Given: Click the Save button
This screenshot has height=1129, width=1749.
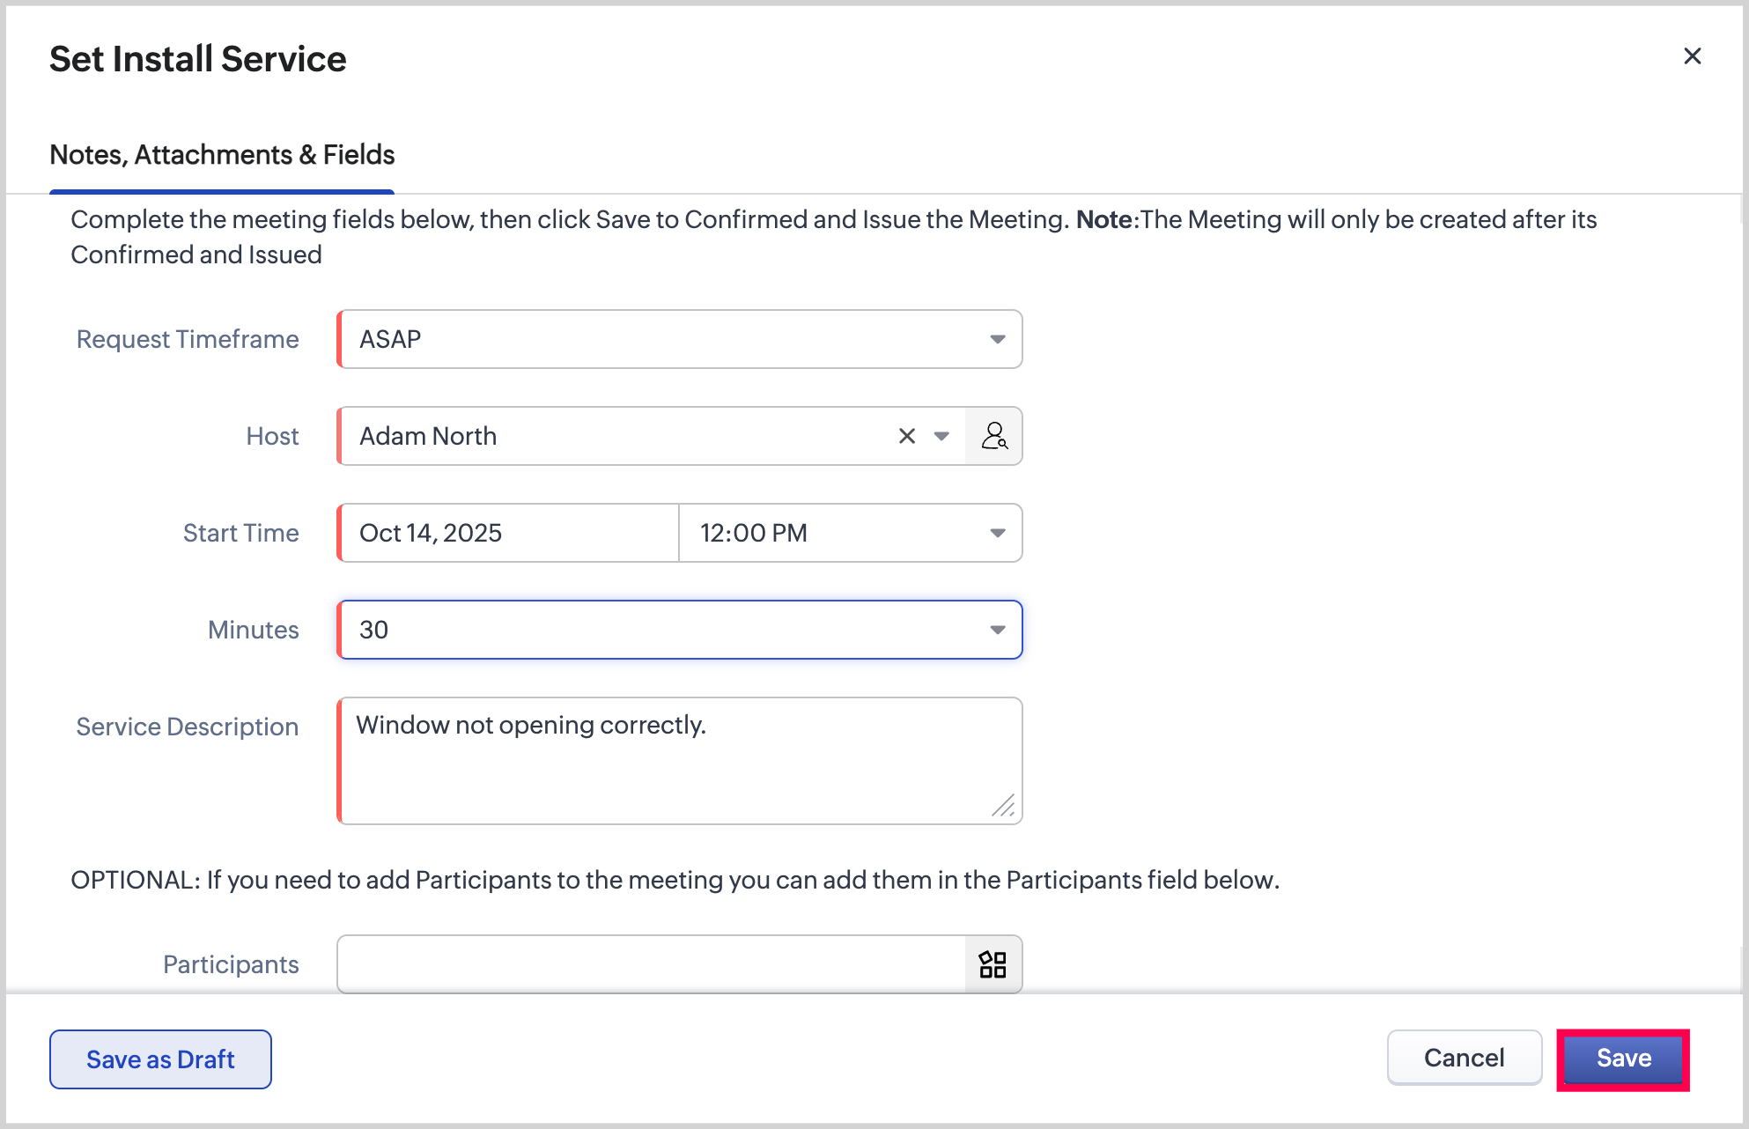Looking at the screenshot, I should (x=1622, y=1059).
